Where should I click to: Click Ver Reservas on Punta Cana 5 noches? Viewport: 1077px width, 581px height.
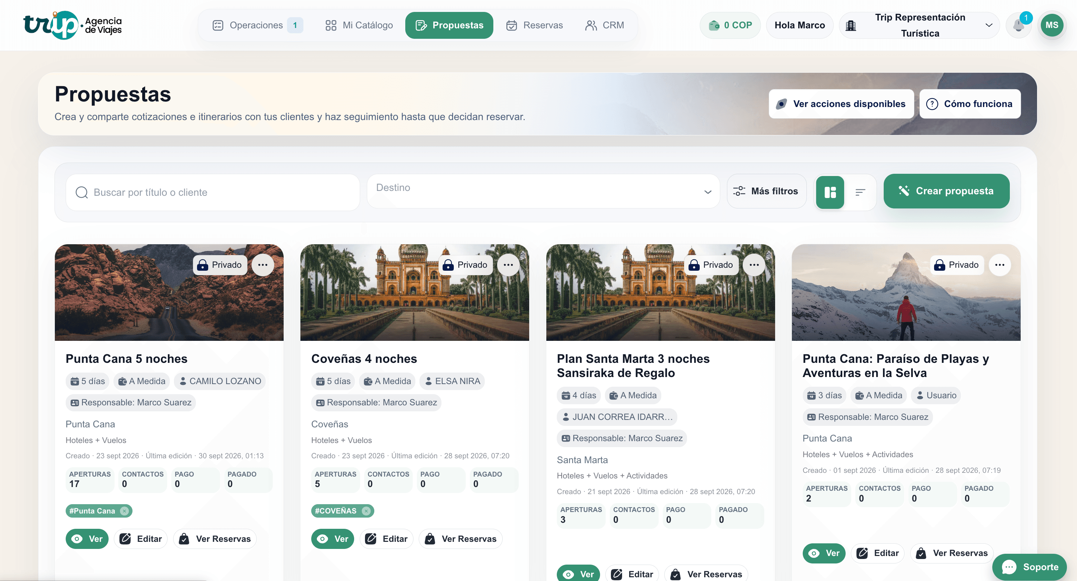215,539
